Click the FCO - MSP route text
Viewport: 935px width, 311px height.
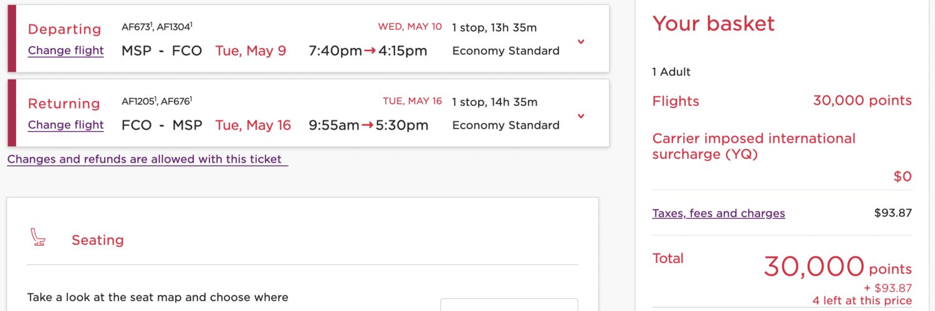click(x=161, y=125)
